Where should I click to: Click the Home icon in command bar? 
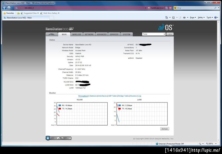click(x=166, y=17)
